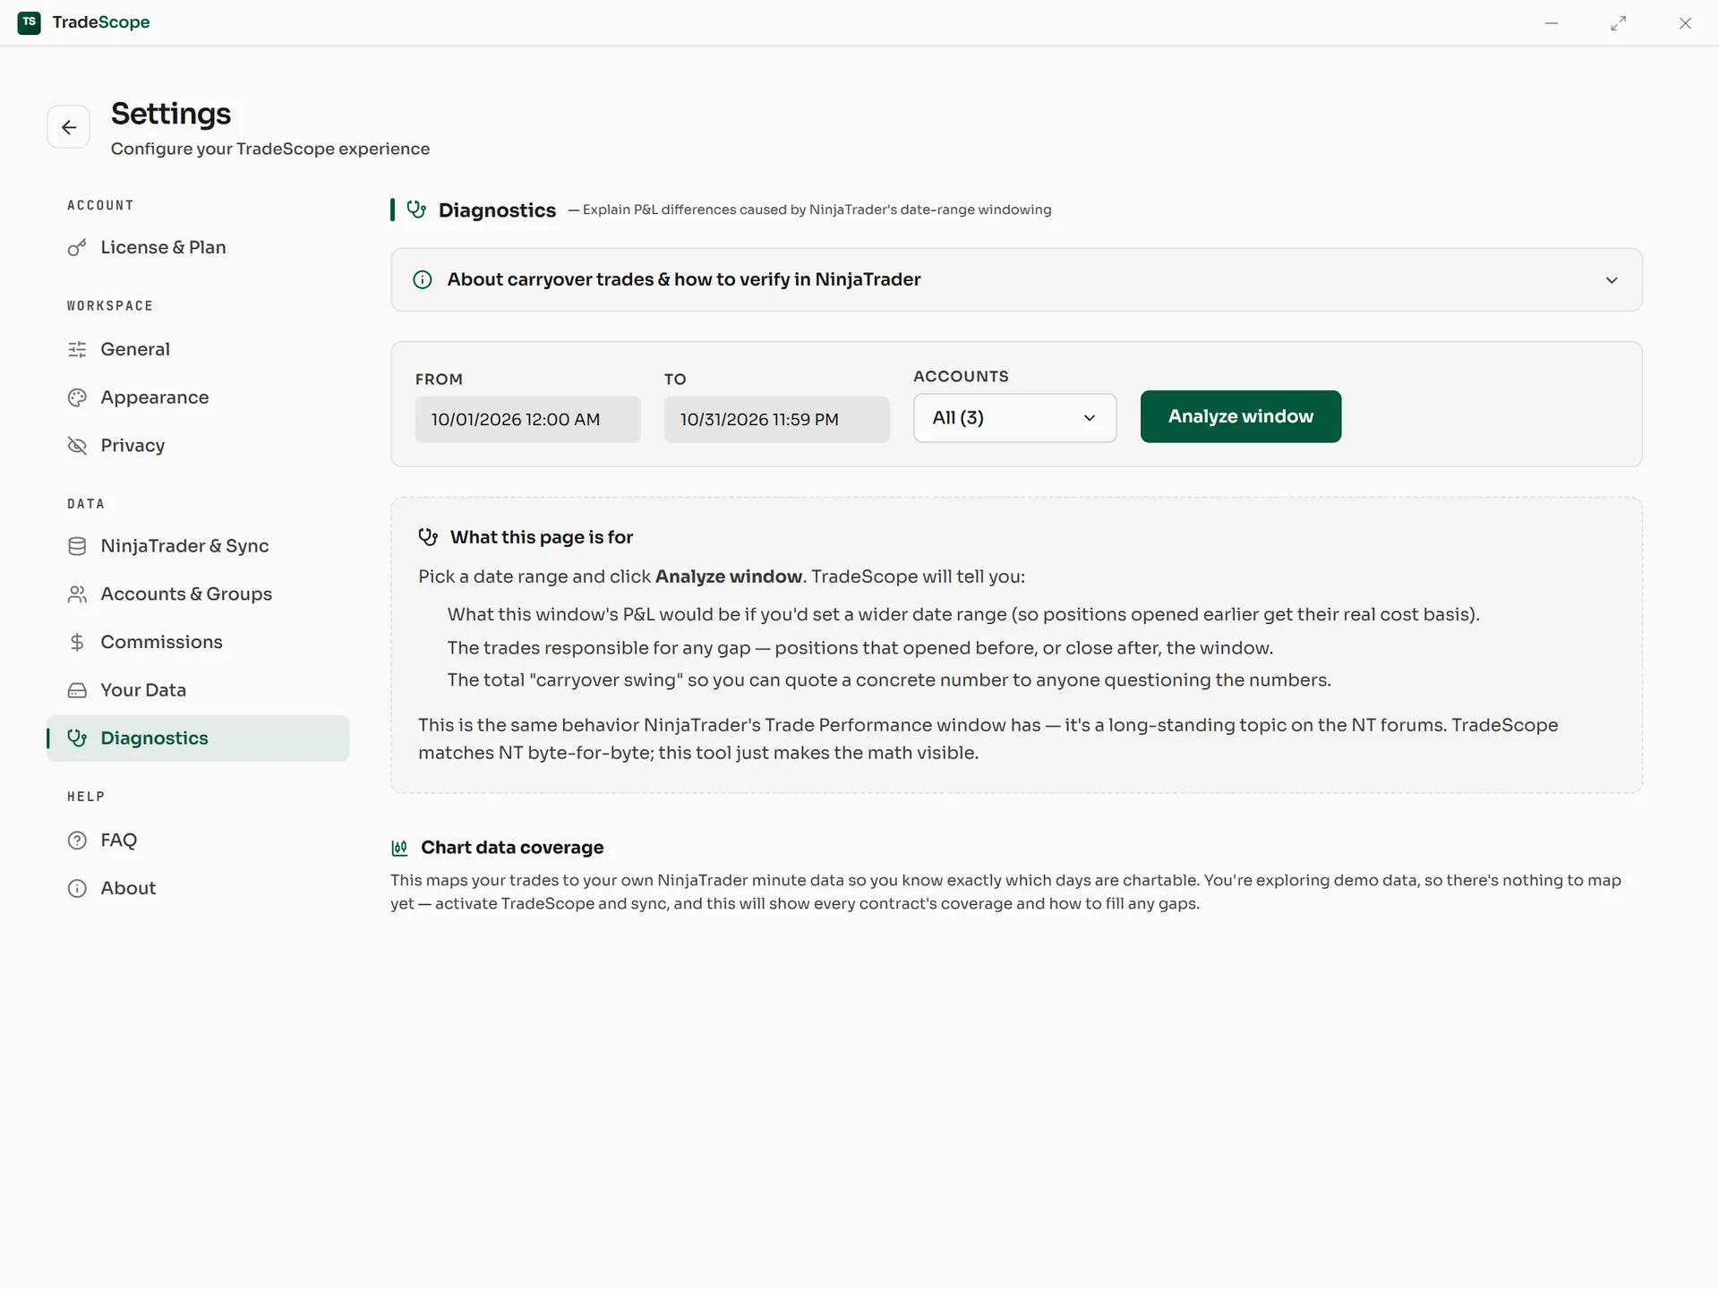Open the Accounts All (3) dropdown
This screenshot has height=1289, width=1719.
(x=1014, y=418)
